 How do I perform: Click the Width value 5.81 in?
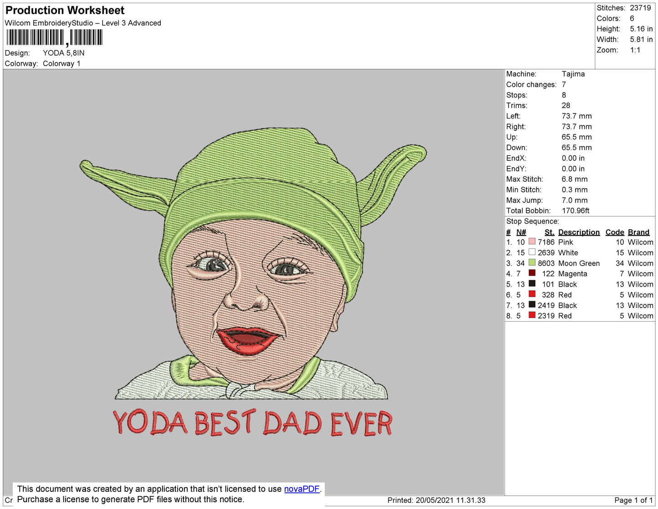tap(641, 40)
